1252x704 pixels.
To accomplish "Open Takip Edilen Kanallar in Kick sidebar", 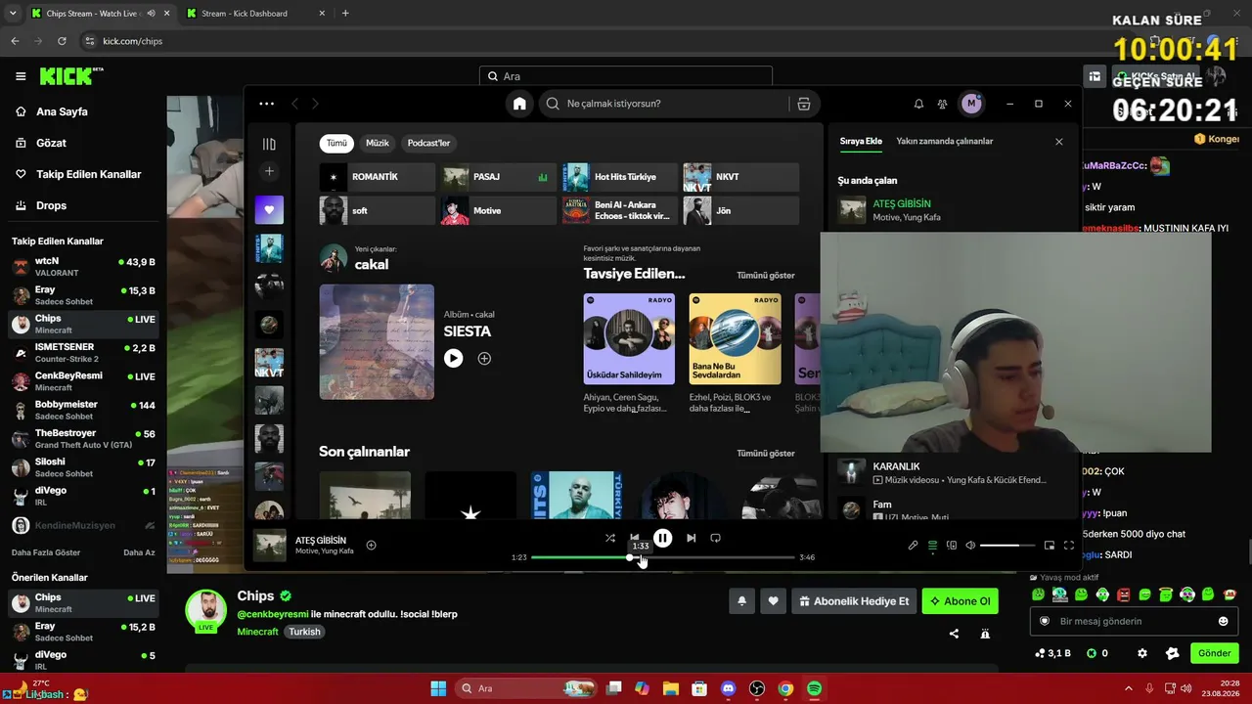I will pyautogui.click(x=78, y=174).
